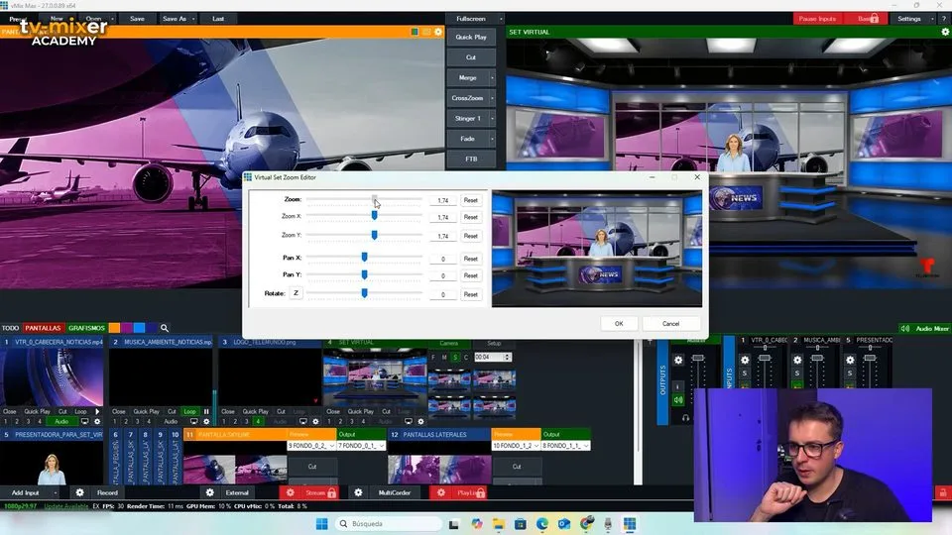Screen dimensions: 952x535
Task: Open the External output settings gear
Action: pos(209,492)
